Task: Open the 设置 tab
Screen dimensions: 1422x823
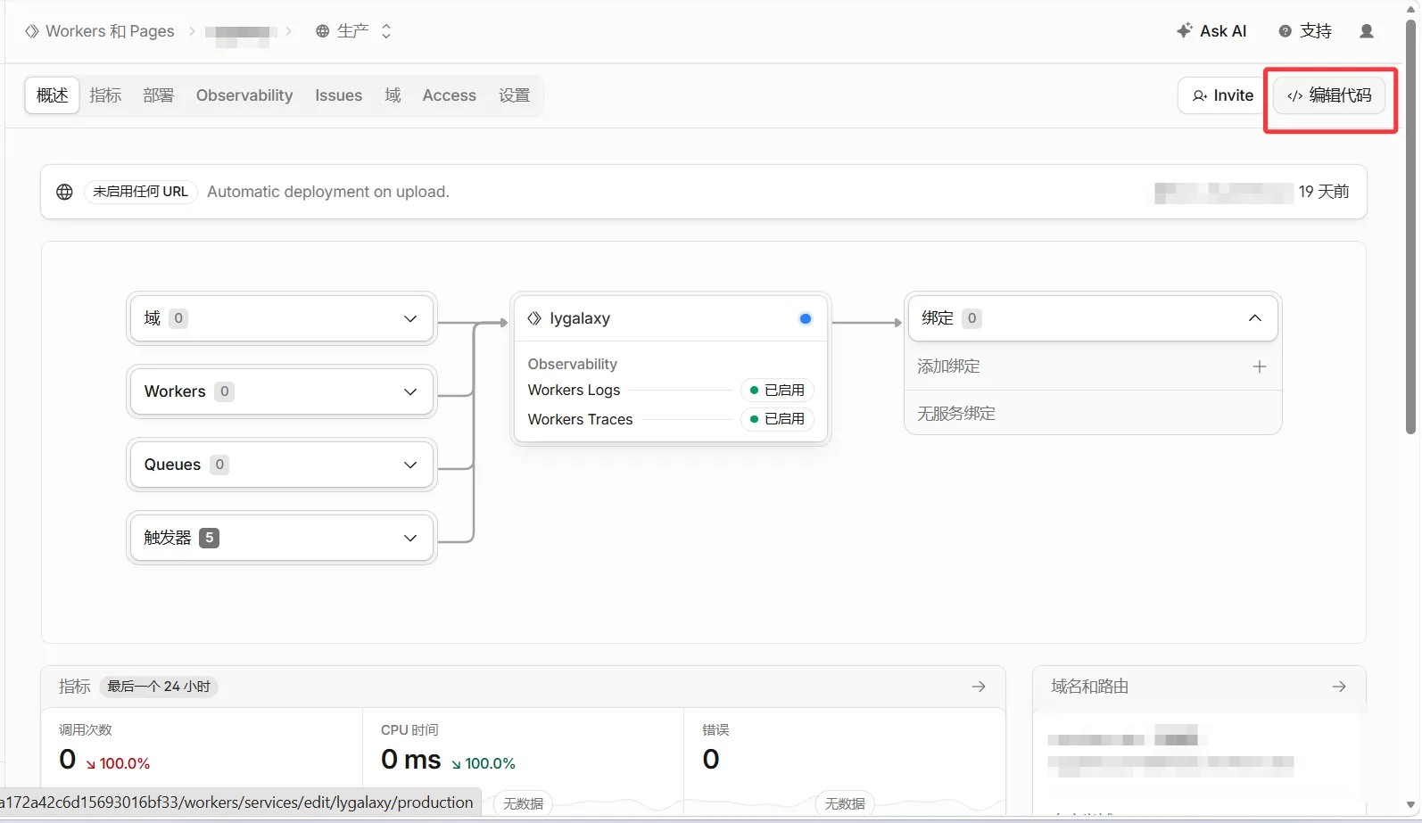Action: (x=515, y=95)
